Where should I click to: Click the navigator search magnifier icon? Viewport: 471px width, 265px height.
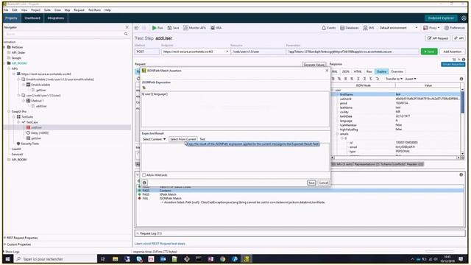[x=126, y=34]
